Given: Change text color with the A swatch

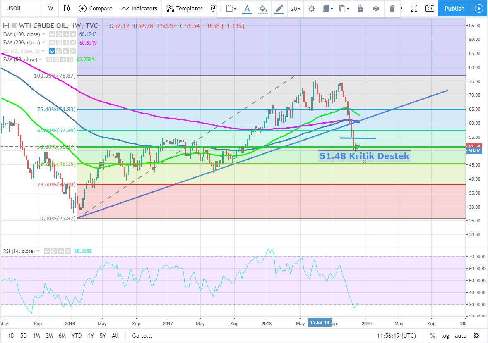Looking at the screenshot, I should (247, 9).
